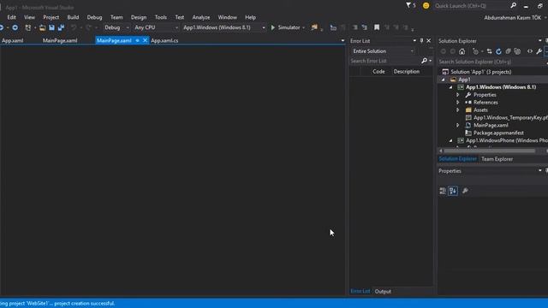
Task: Expand the Properties node in the Solution Explorer tree
Action: coord(458,95)
